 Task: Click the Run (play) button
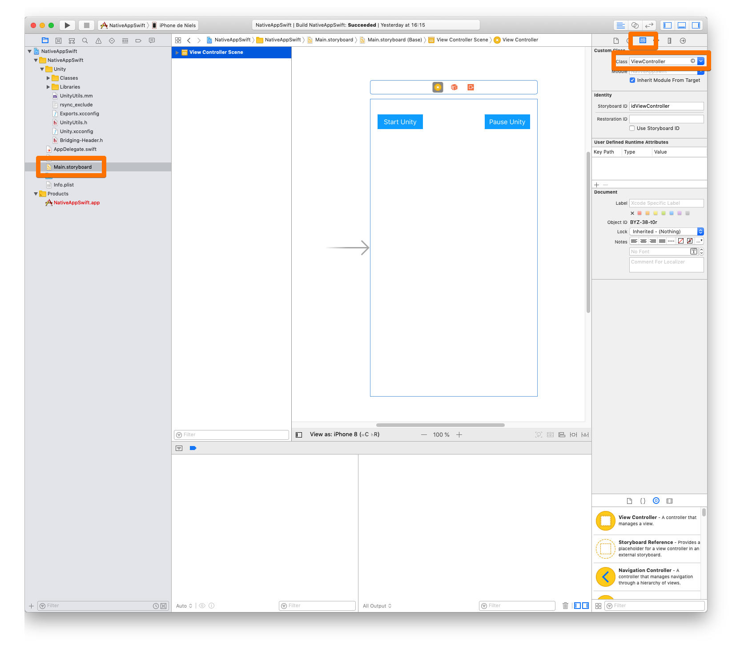67,25
